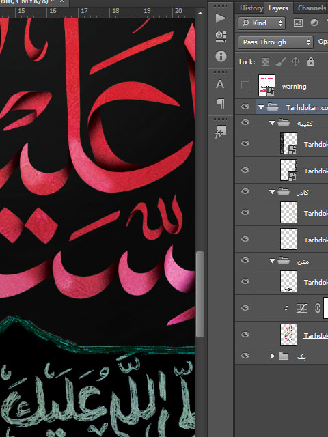Screen dimensions: 328x437
Task: Open the Info panel icon
Action: click(221, 56)
